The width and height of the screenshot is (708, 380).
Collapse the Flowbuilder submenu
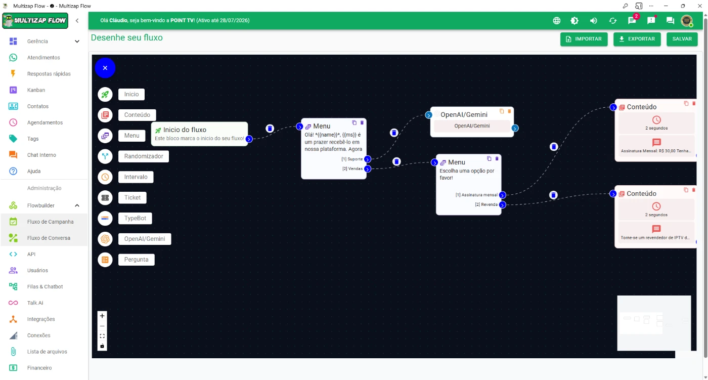pos(77,205)
